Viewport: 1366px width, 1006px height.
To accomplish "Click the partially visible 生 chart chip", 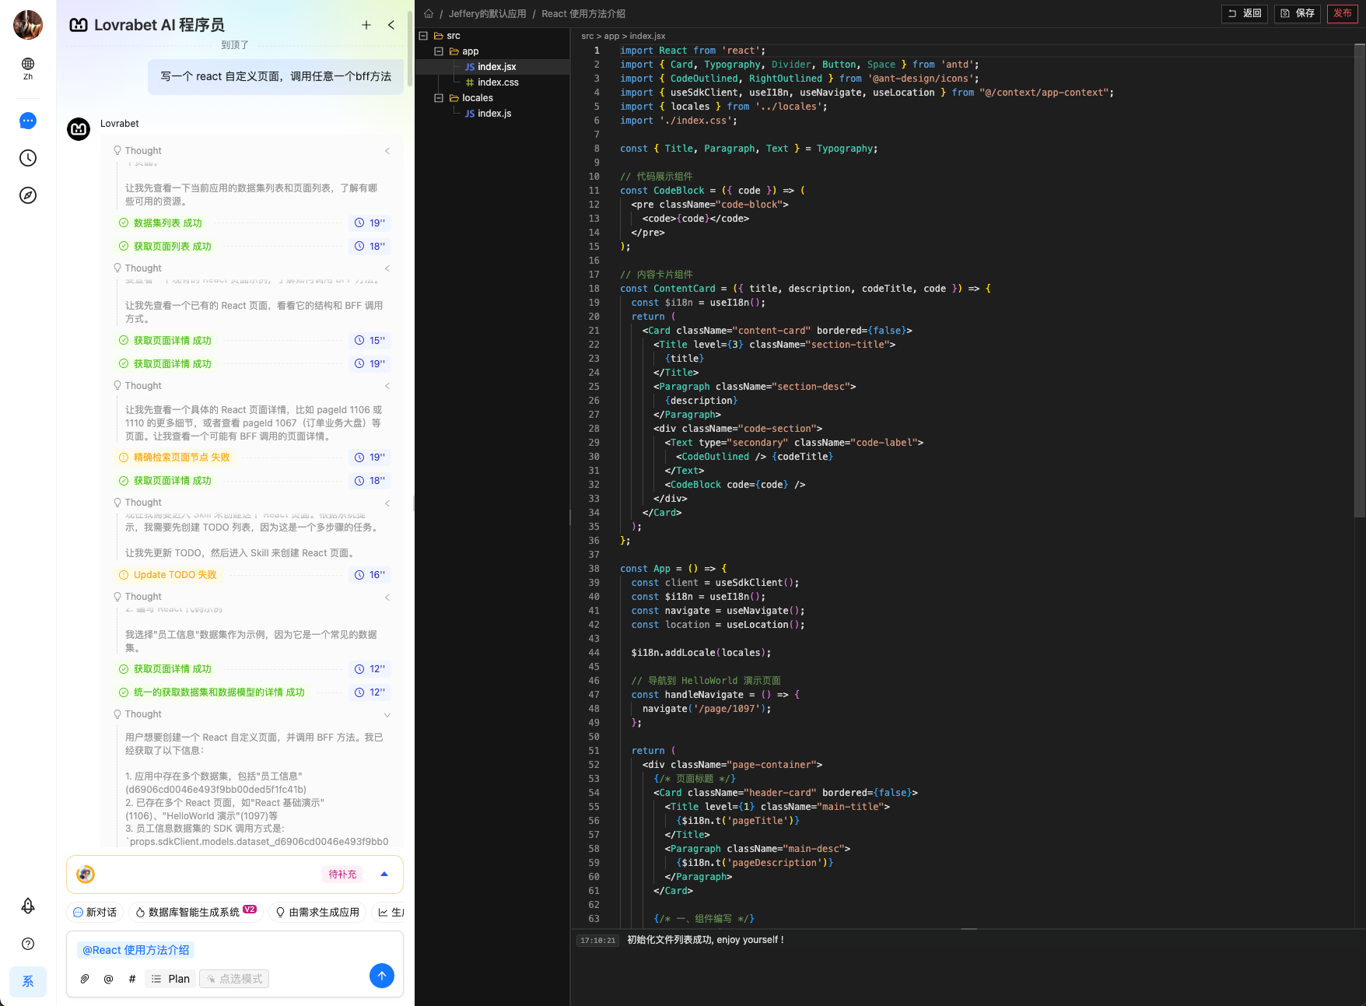I will (x=390, y=912).
